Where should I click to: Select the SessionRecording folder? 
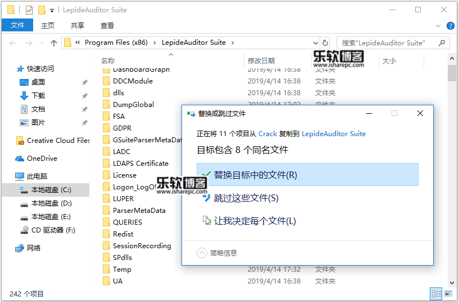(x=137, y=245)
